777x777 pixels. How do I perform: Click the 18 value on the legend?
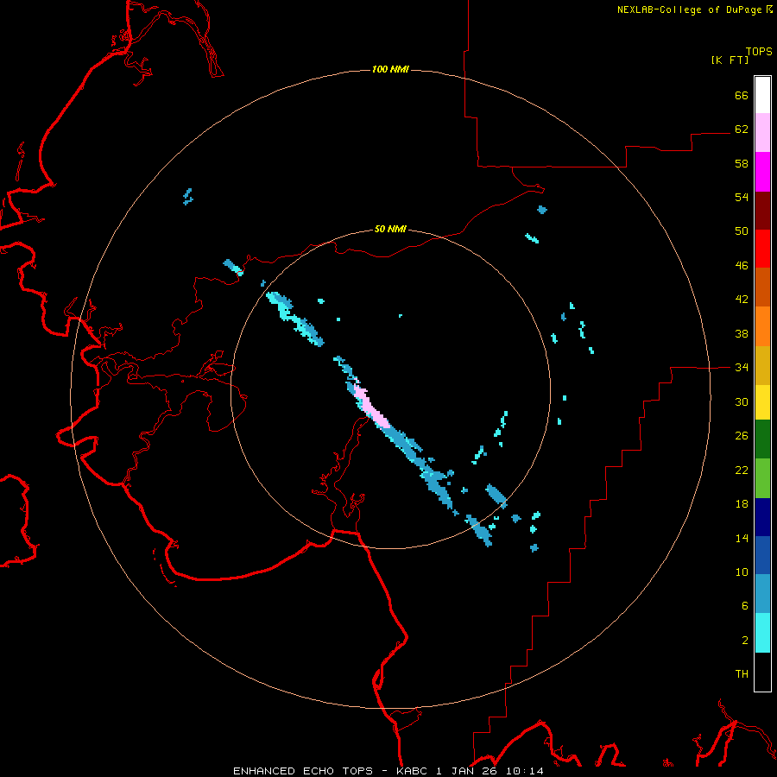[x=742, y=504]
